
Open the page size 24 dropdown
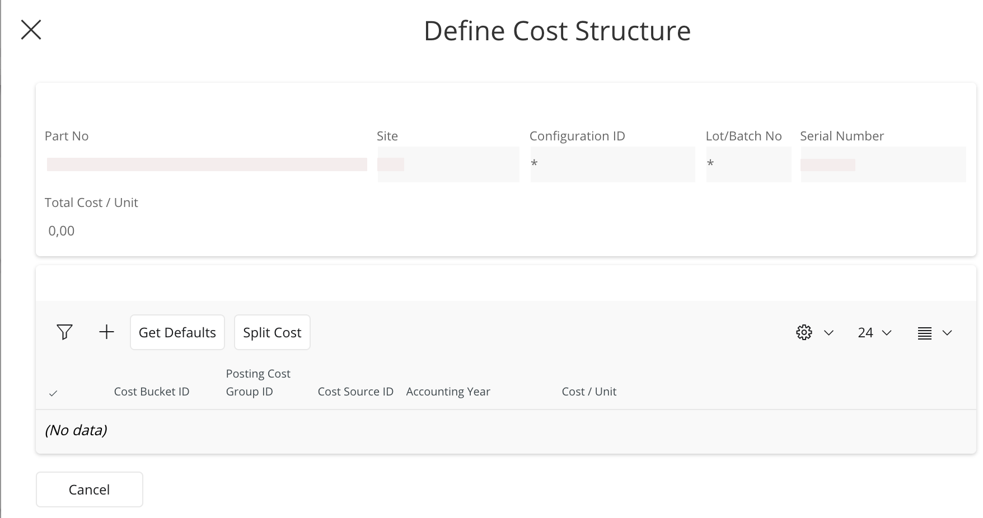click(x=874, y=333)
